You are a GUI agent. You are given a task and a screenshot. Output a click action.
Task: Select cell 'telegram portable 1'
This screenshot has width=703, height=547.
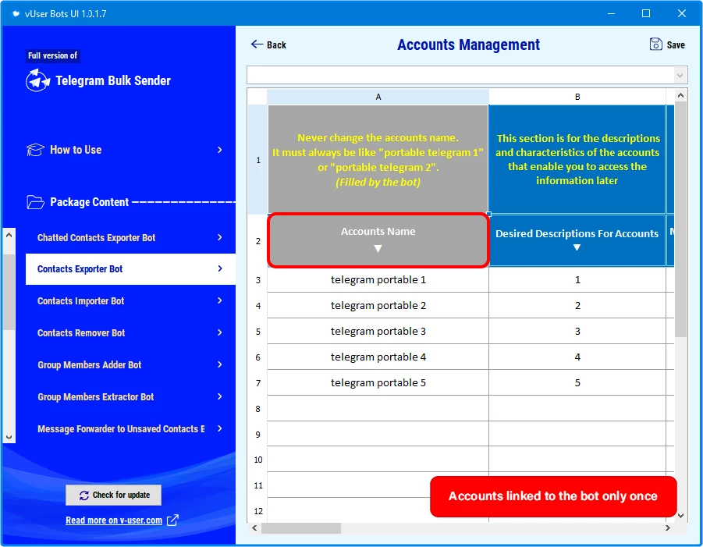(x=378, y=280)
